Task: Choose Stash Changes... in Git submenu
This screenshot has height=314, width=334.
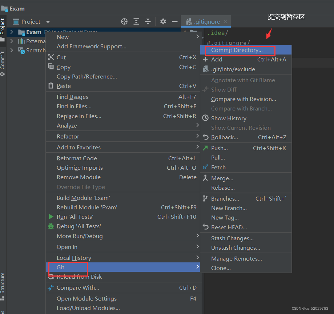Action: [246, 238]
